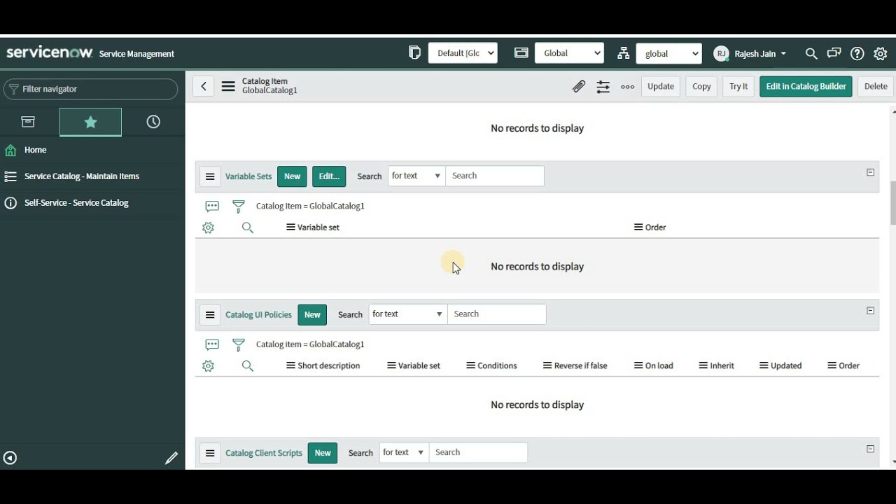Open ServiceNow Help question mark icon
The image size is (896, 504).
click(x=857, y=53)
